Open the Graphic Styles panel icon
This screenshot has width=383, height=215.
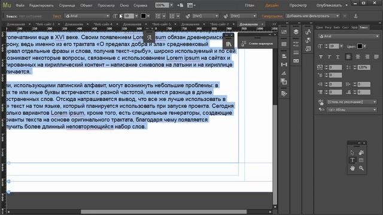click(308, 49)
